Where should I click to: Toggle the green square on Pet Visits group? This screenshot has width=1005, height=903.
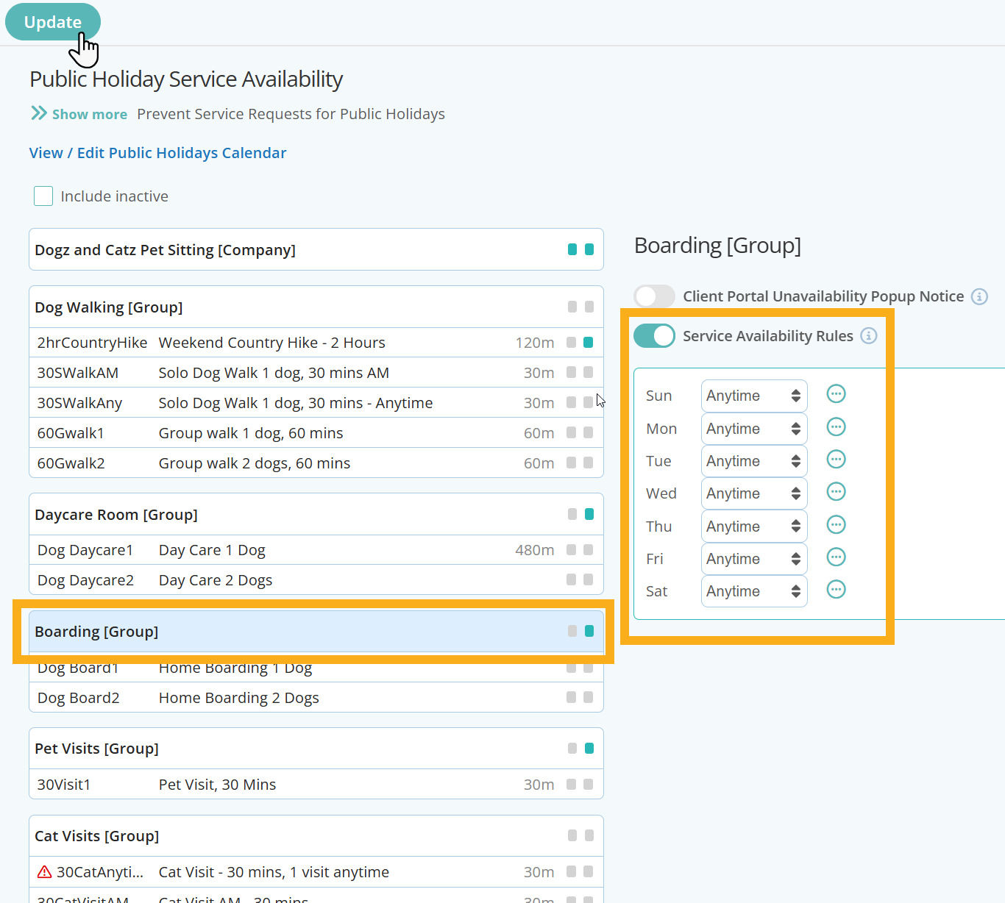(x=589, y=748)
